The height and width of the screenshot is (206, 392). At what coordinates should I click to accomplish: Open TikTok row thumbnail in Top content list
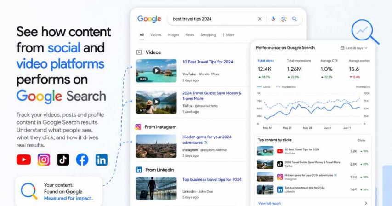[265, 164]
